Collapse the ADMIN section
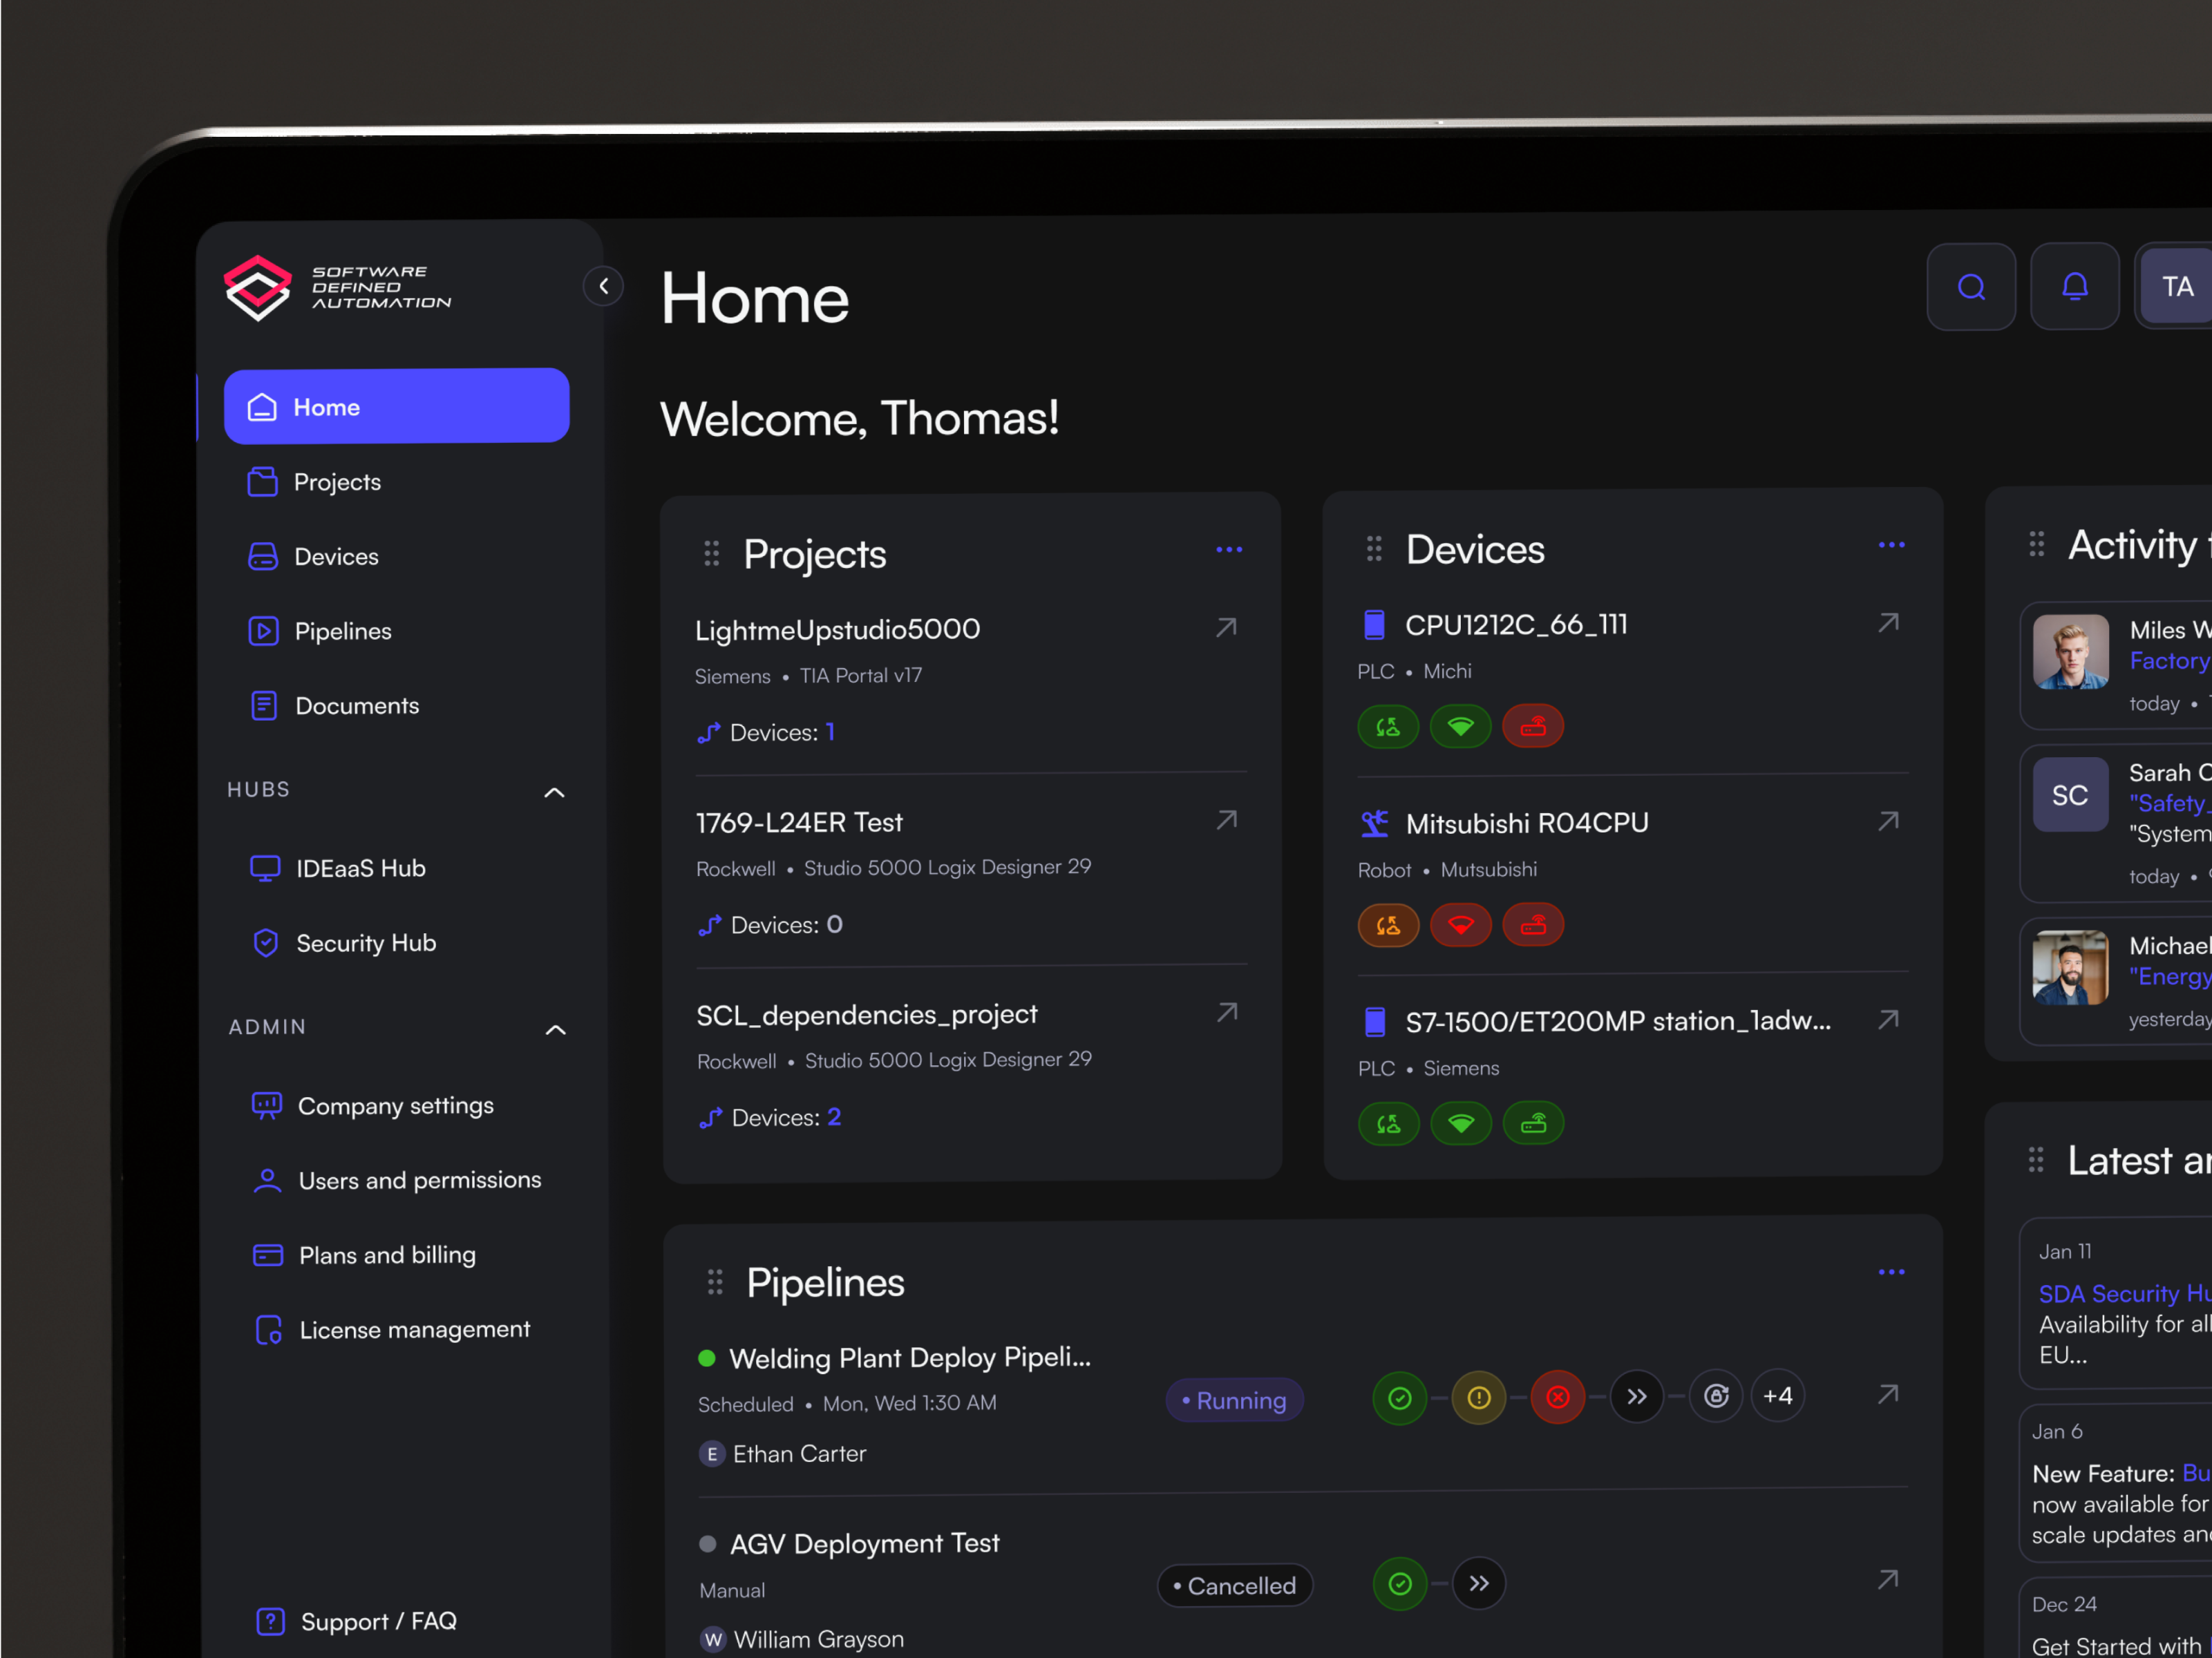This screenshot has height=1658, width=2212. click(555, 1029)
